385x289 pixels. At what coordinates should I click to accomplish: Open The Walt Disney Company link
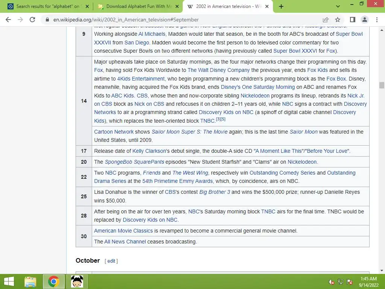click(218, 70)
